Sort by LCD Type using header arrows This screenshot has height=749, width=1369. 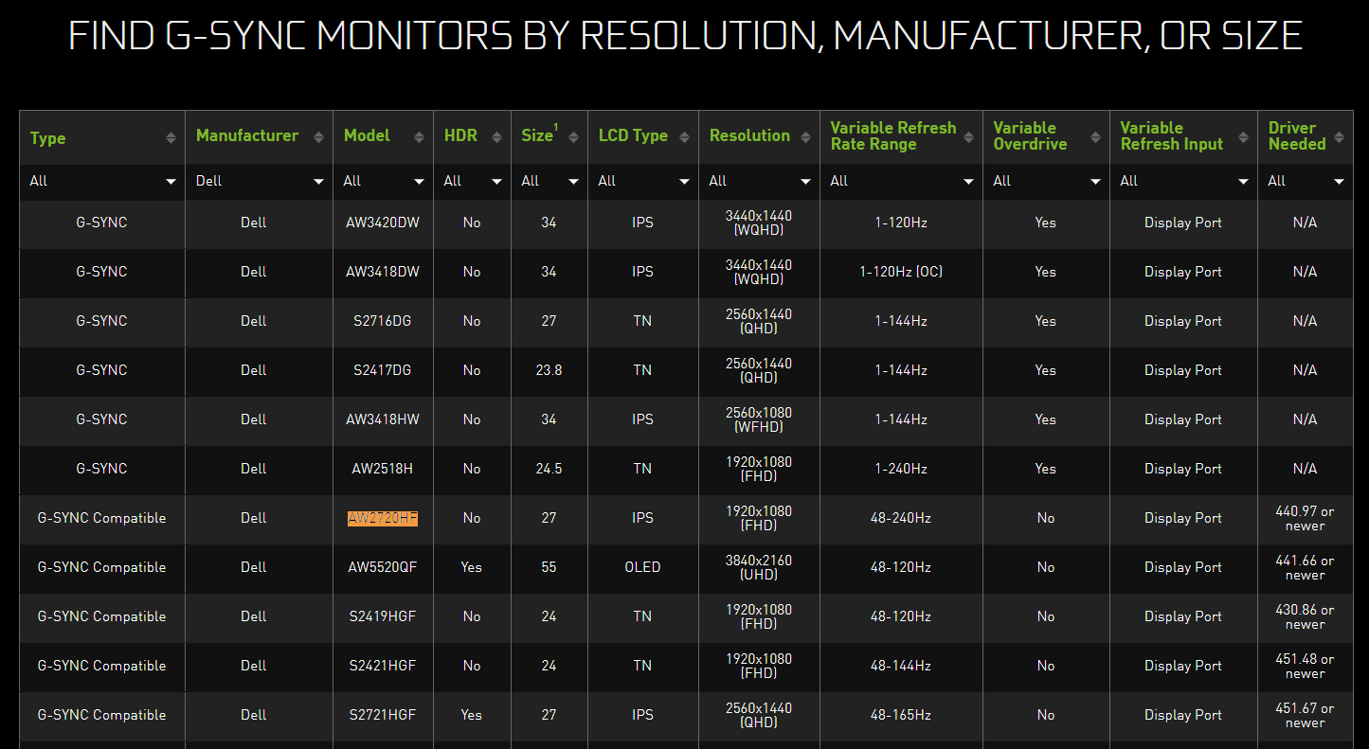(684, 138)
